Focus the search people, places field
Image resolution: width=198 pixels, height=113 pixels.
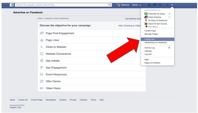(61, 5)
